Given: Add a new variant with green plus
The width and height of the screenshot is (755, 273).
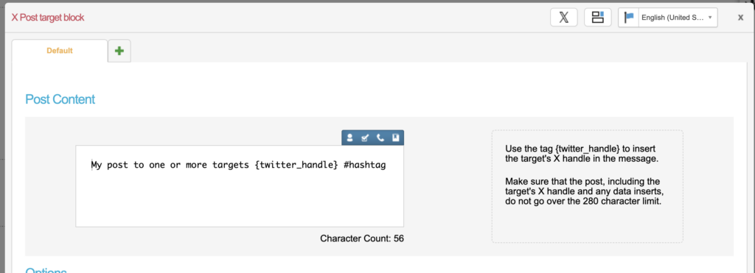Looking at the screenshot, I should pyautogui.click(x=119, y=51).
